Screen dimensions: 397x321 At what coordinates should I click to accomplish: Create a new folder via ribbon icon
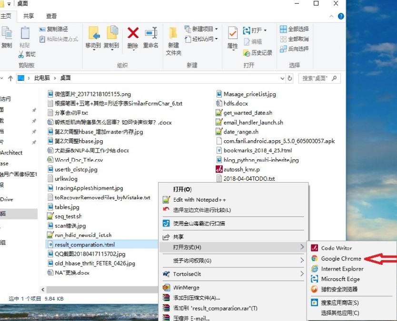click(x=173, y=33)
